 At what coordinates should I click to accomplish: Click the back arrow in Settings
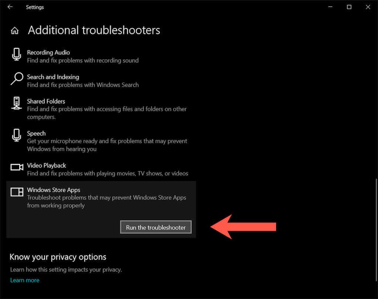(10, 7)
